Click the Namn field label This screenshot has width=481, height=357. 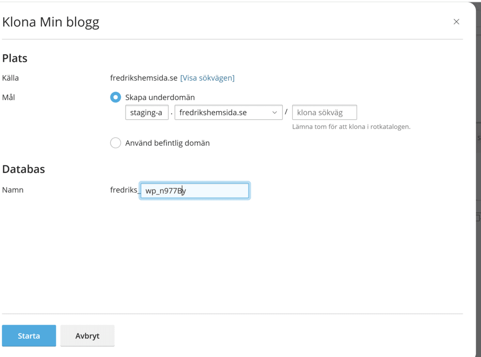[13, 190]
